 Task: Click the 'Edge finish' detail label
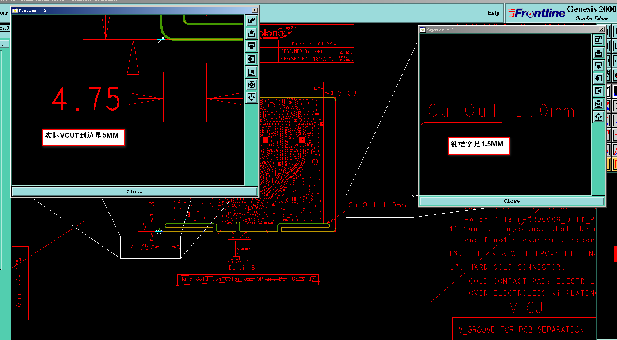239,237
